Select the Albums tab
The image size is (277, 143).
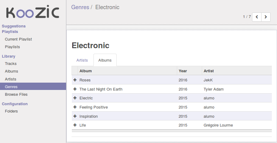point(105,60)
